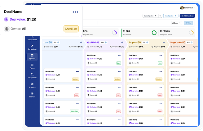This screenshot has height=131, width=203.
Task: Click the Medium priority badge on enlarged card
Action: pyautogui.click(x=71, y=29)
